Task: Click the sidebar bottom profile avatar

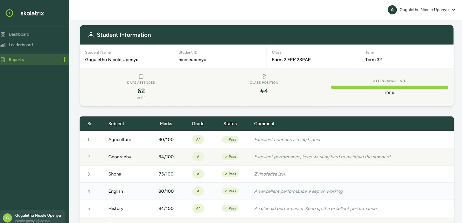Action: click(8, 218)
